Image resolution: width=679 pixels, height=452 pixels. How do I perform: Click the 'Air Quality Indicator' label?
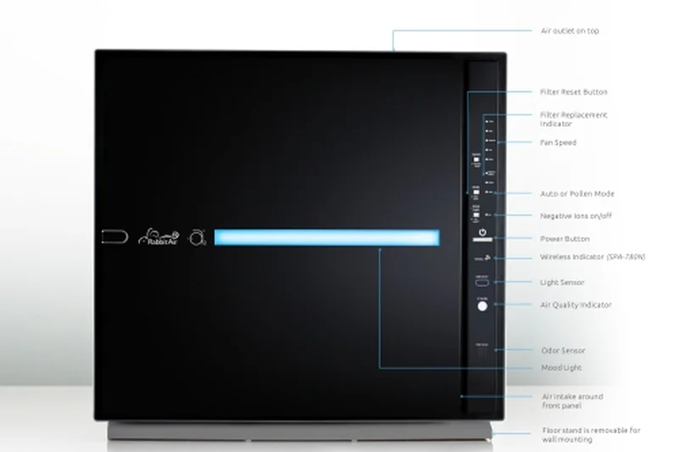[x=575, y=304]
